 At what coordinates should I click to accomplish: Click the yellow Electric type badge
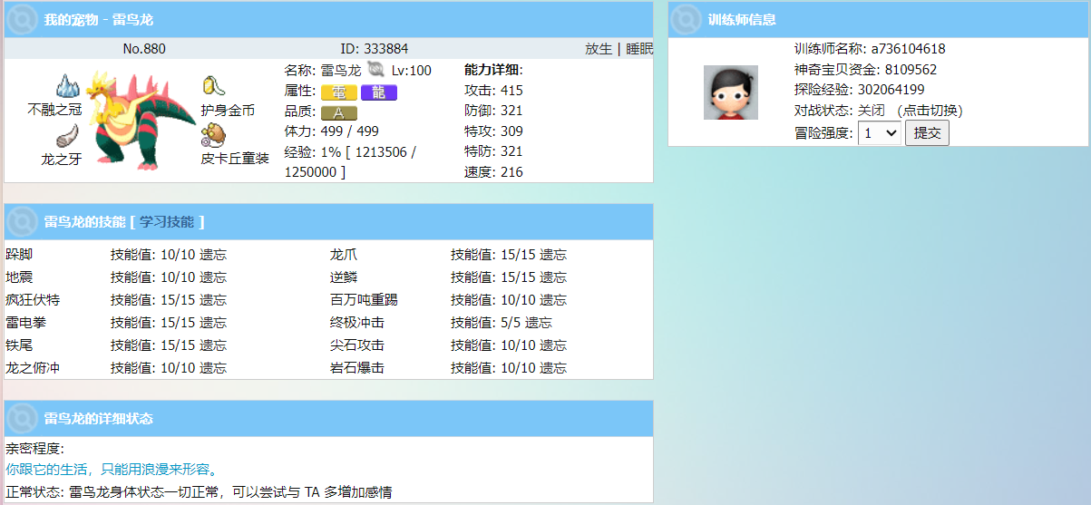[x=339, y=92]
